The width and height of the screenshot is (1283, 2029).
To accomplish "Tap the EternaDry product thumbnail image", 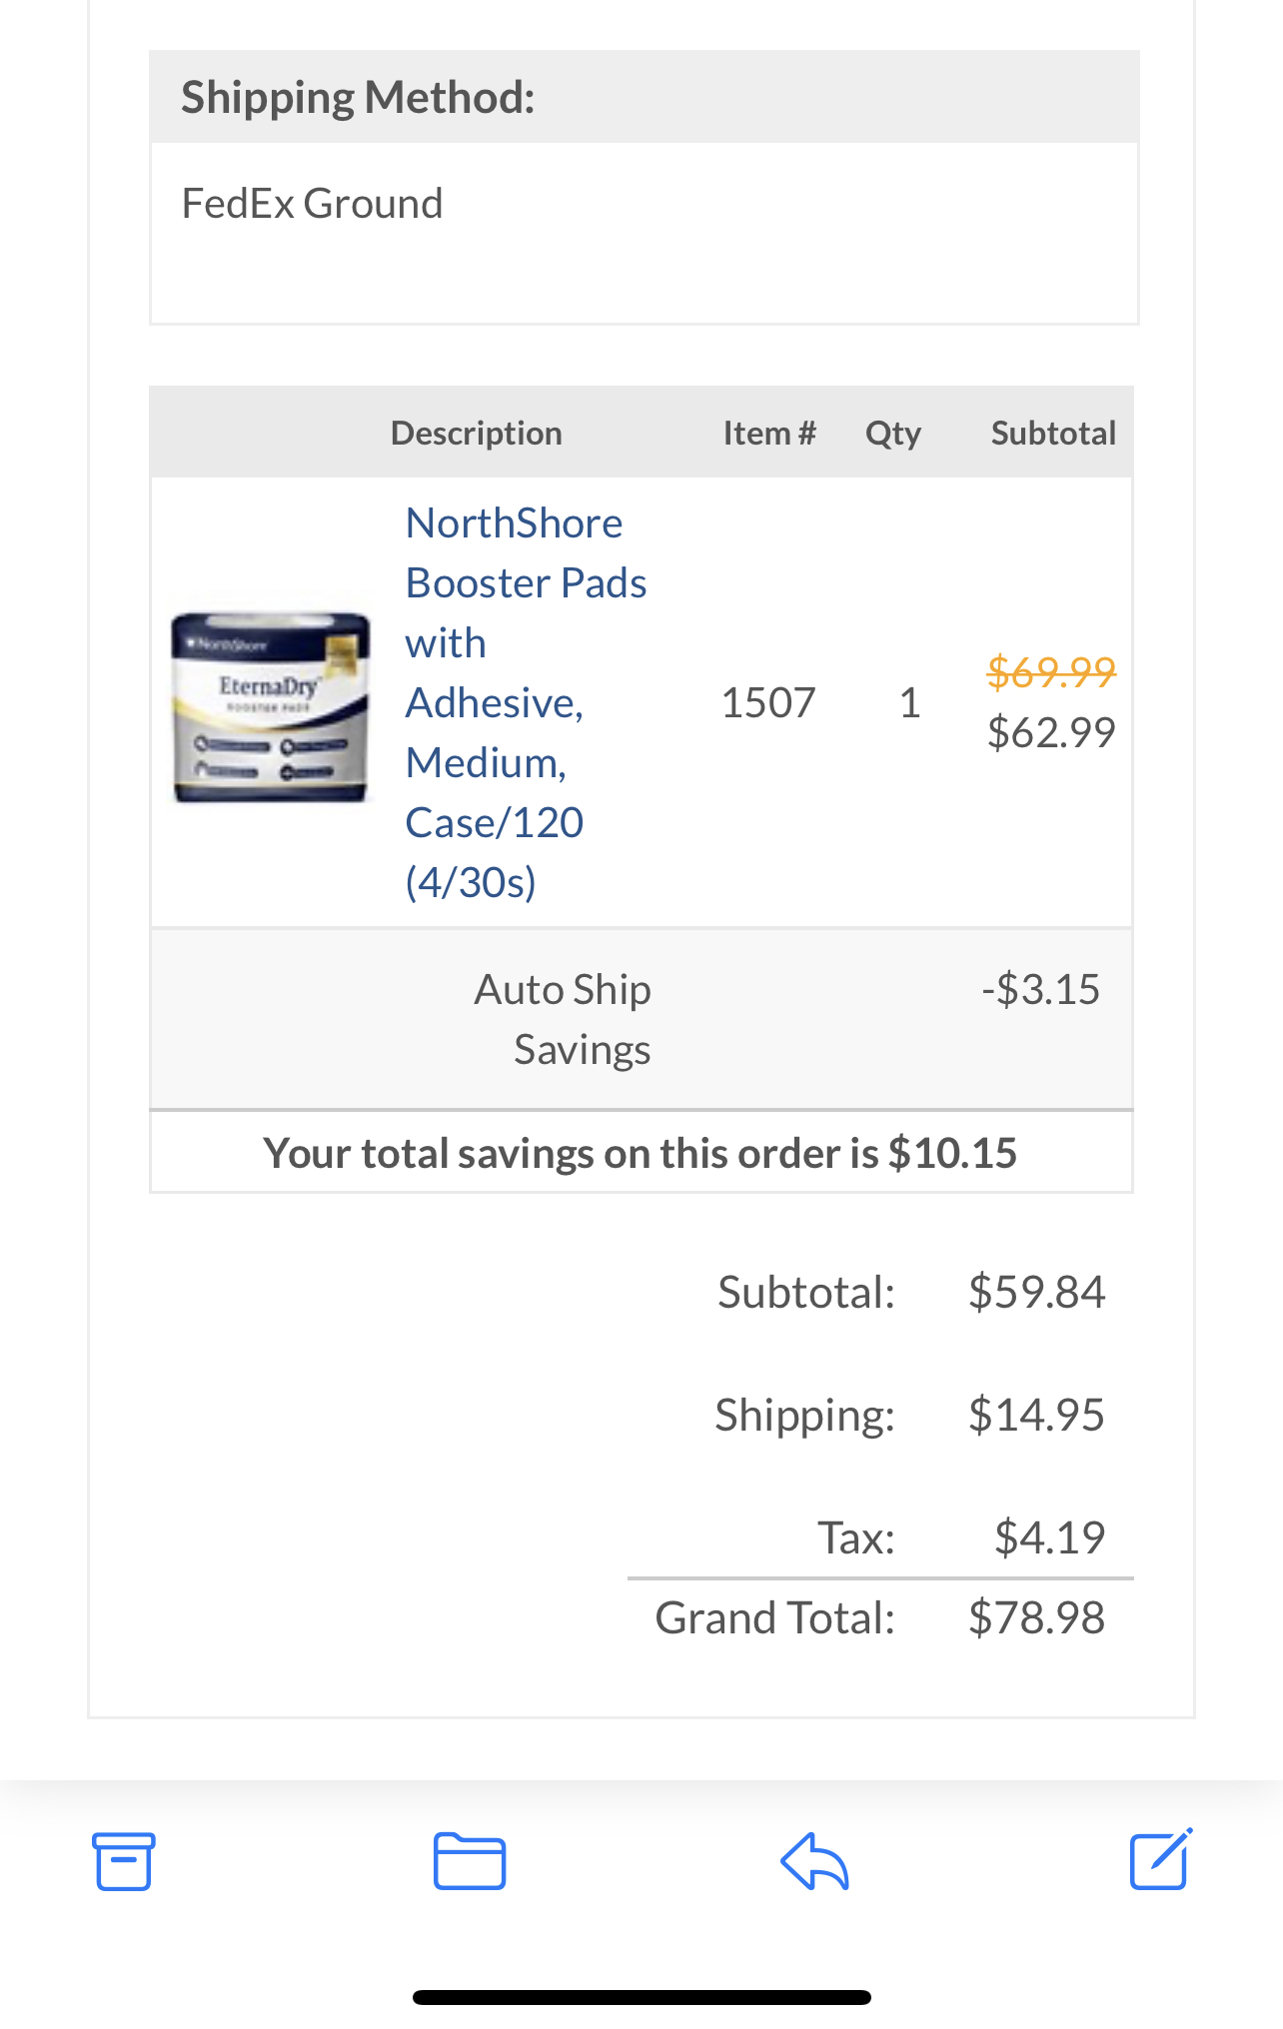I will click(271, 707).
